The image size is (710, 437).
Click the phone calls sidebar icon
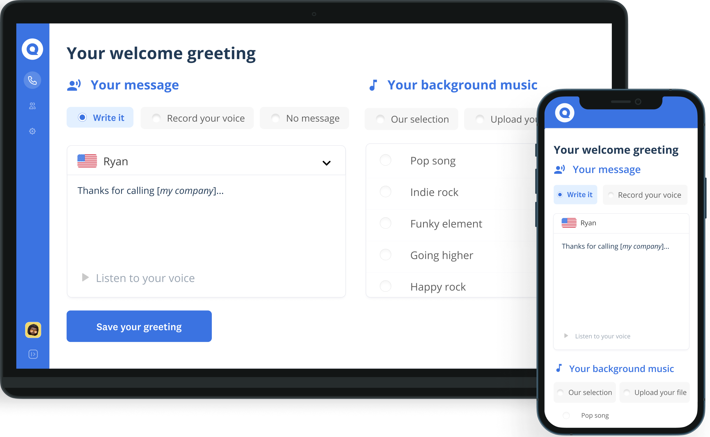(32, 80)
